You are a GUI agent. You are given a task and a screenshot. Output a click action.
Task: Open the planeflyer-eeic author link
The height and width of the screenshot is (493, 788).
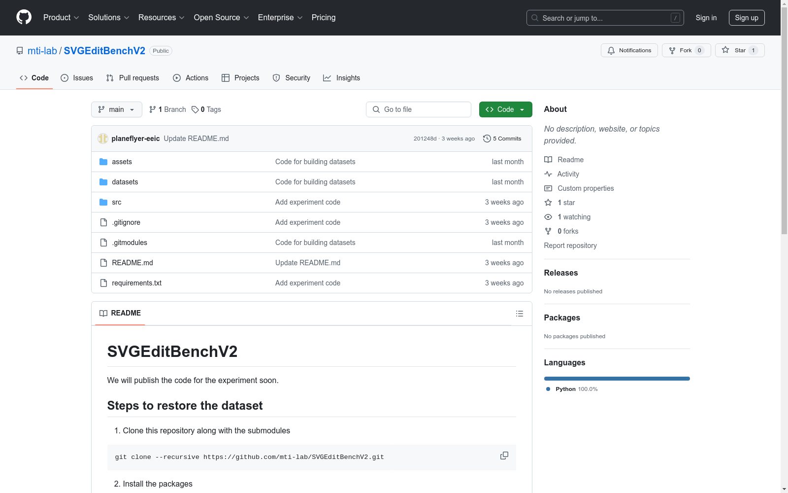point(135,139)
